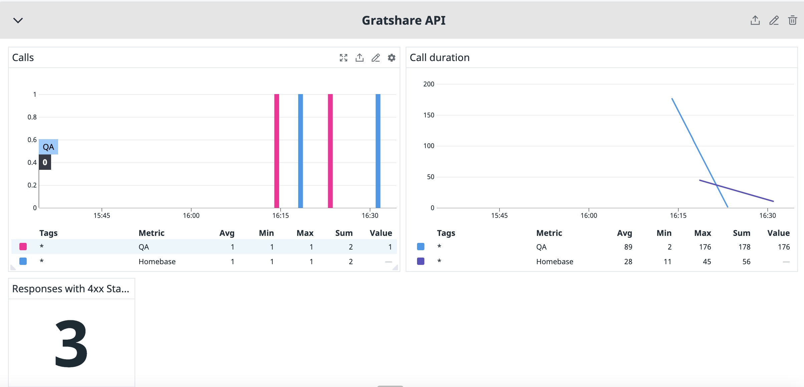
Task: Click blue Homebase swatch in Calls legend
Action: tap(23, 261)
